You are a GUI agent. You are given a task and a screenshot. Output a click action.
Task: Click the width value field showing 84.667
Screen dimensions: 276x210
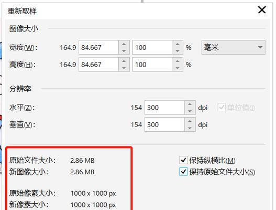tap(99, 47)
